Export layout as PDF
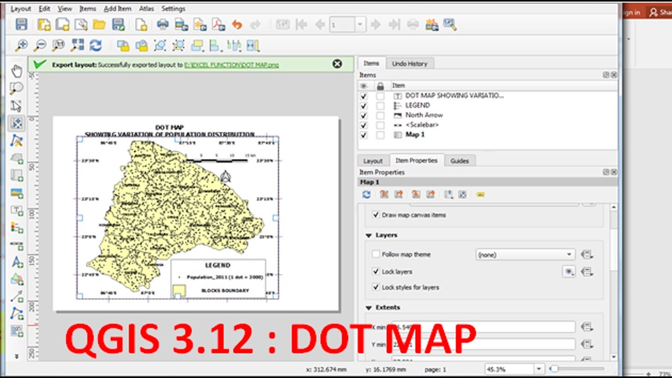672x378 pixels. click(x=218, y=25)
